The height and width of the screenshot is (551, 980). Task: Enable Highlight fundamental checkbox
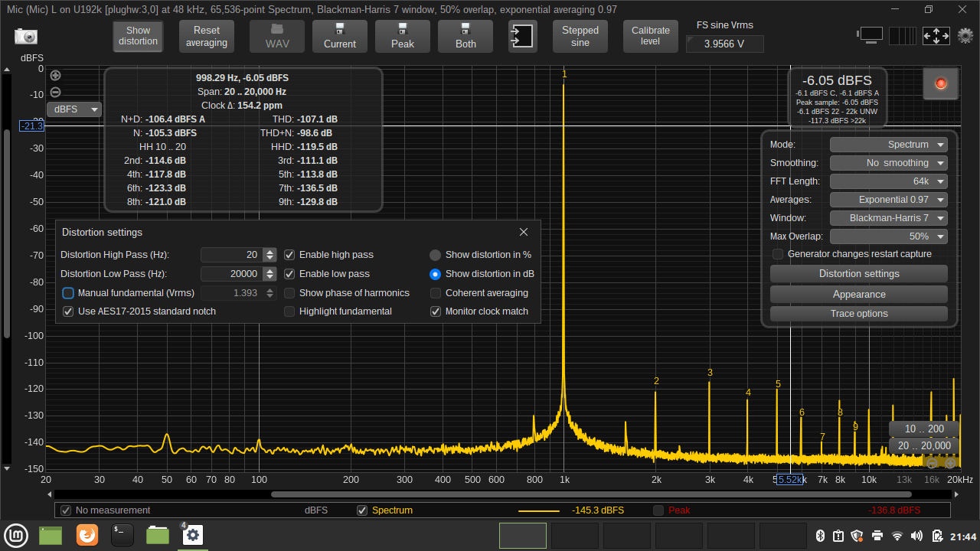click(x=289, y=311)
